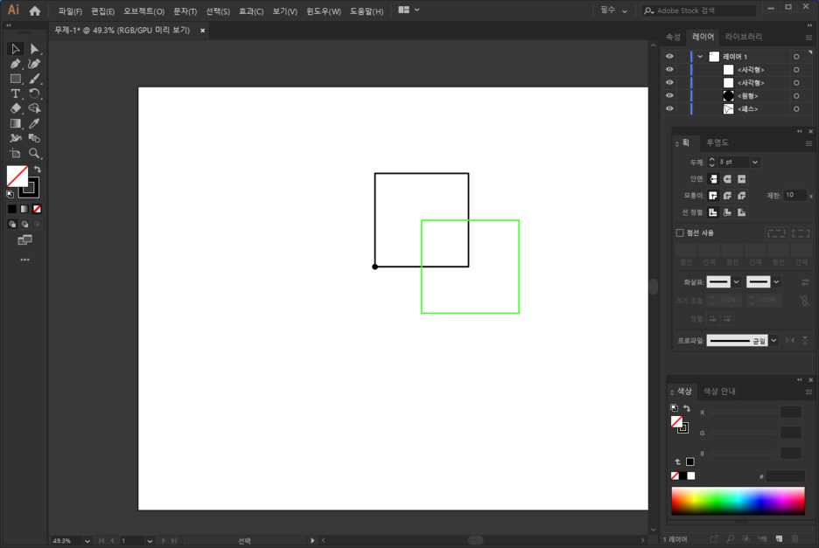
Task: Switch to the 속성 properties tab
Action: tap(673, 37)
